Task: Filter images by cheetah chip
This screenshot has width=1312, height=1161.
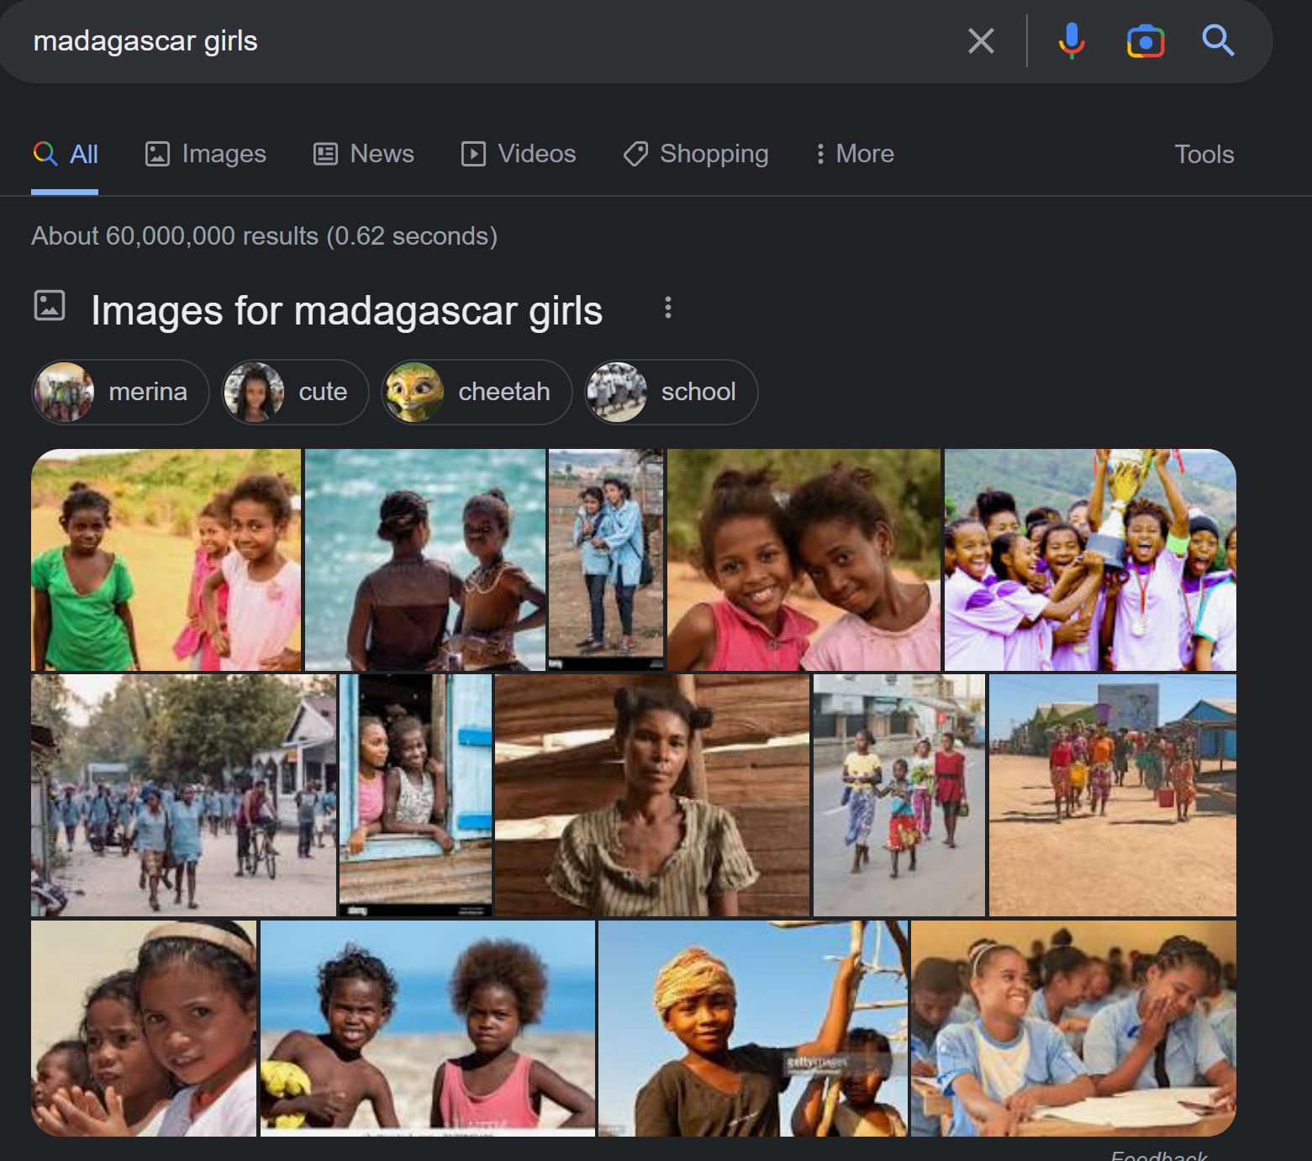Action: [x=477, y=392]
